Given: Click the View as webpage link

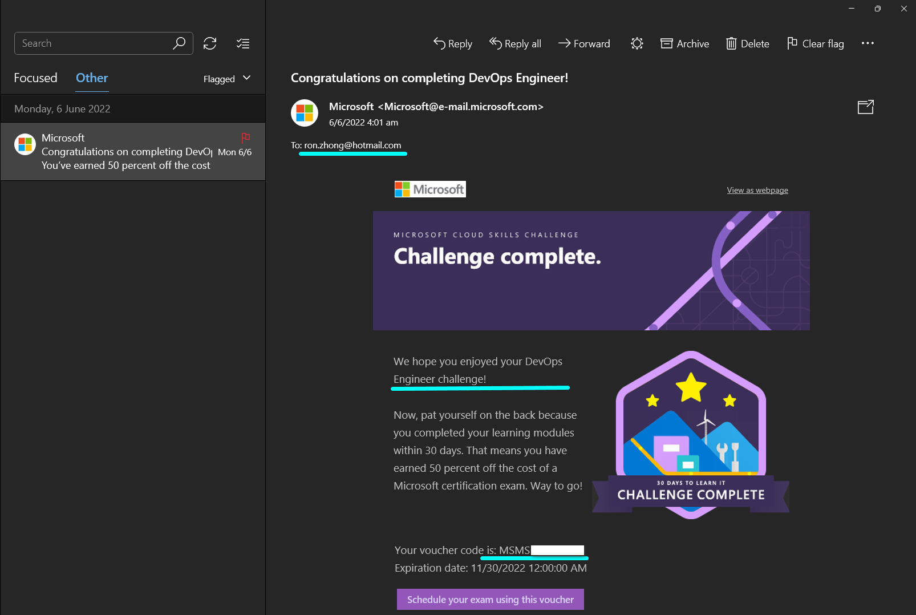Looking at the screenshot, I should pyautogui.click(x=757, y=190).
